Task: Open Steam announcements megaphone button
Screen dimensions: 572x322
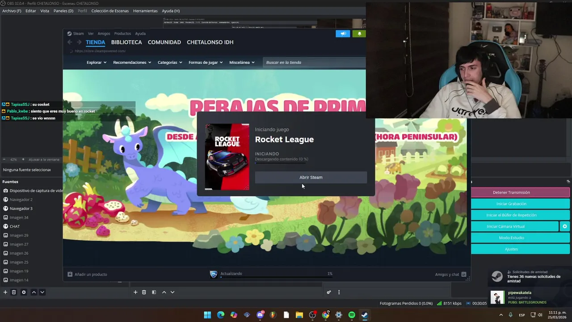Action: [x=343, y=34]
